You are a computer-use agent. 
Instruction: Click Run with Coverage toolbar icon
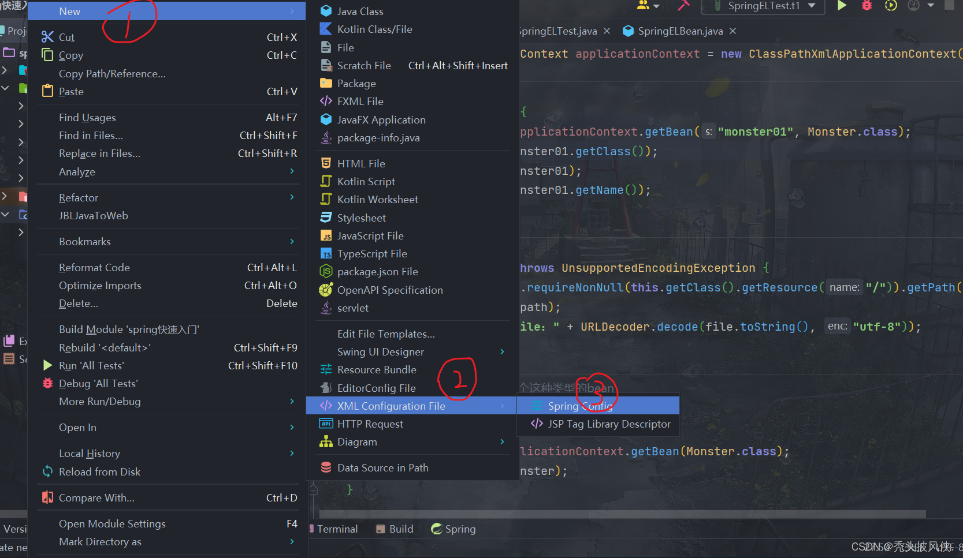[x=891, y=6]
